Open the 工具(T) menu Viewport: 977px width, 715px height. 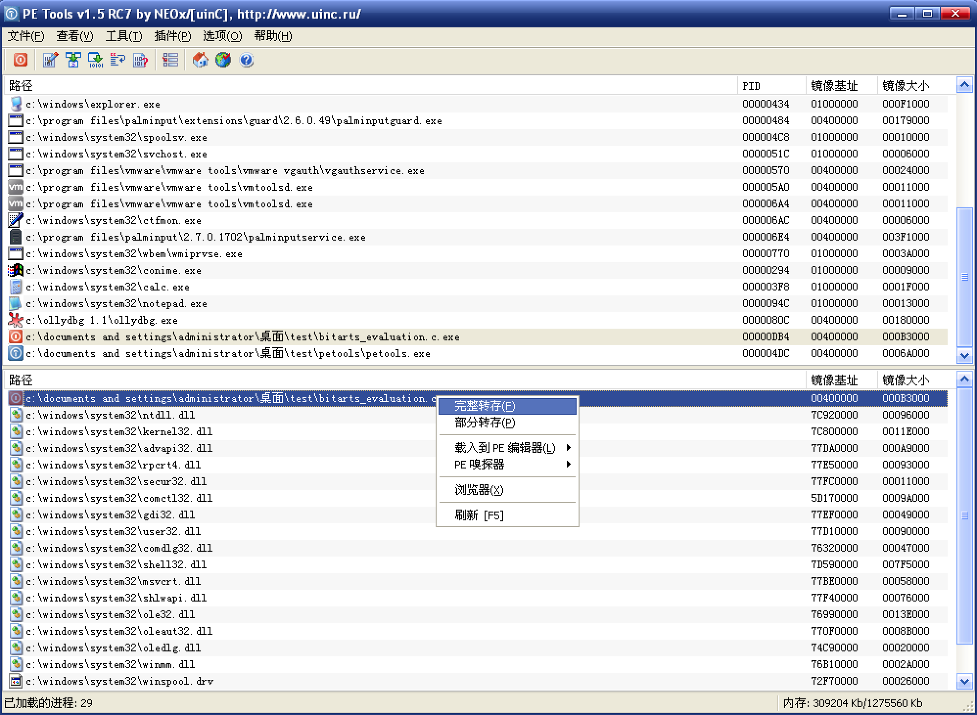click(x=123, y=36)
